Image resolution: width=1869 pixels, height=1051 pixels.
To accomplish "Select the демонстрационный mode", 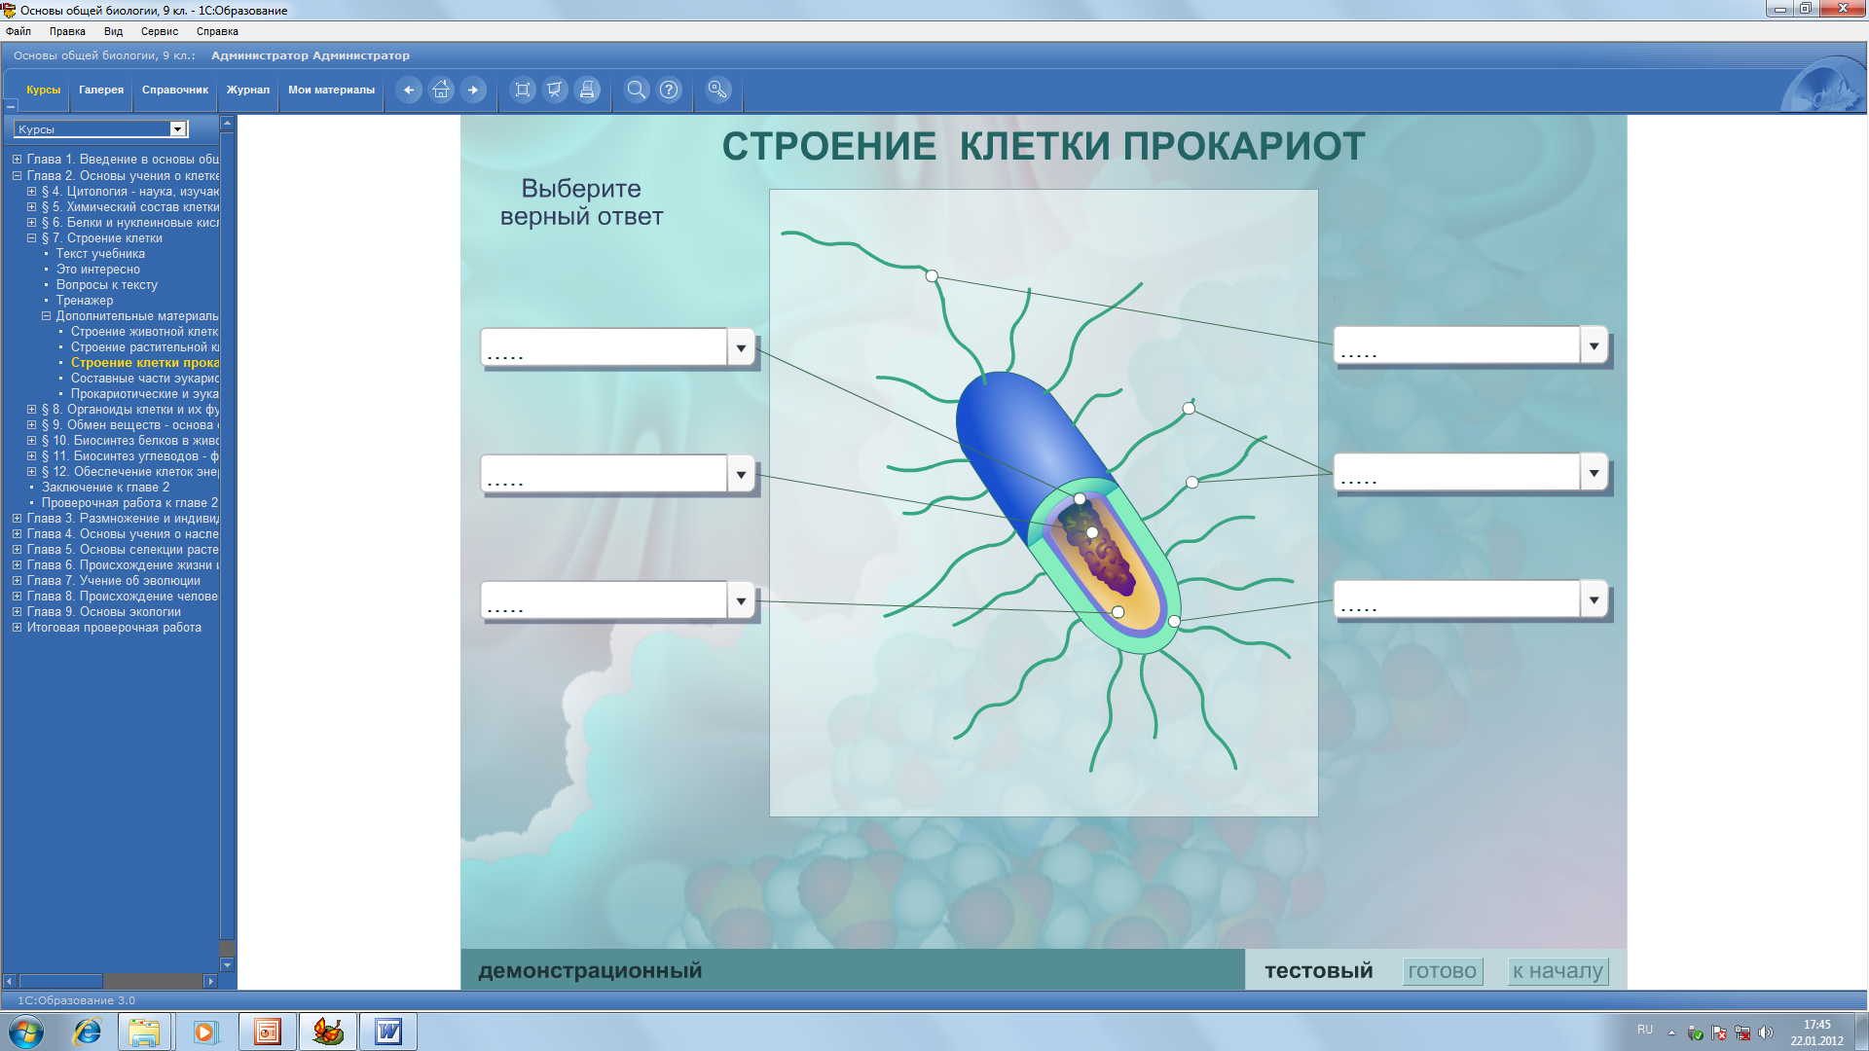I will tap(590, 970).
